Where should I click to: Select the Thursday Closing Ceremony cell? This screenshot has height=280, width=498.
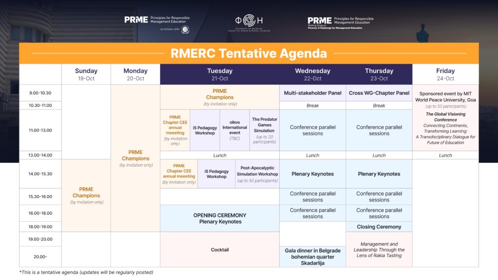tap(379, 227)
